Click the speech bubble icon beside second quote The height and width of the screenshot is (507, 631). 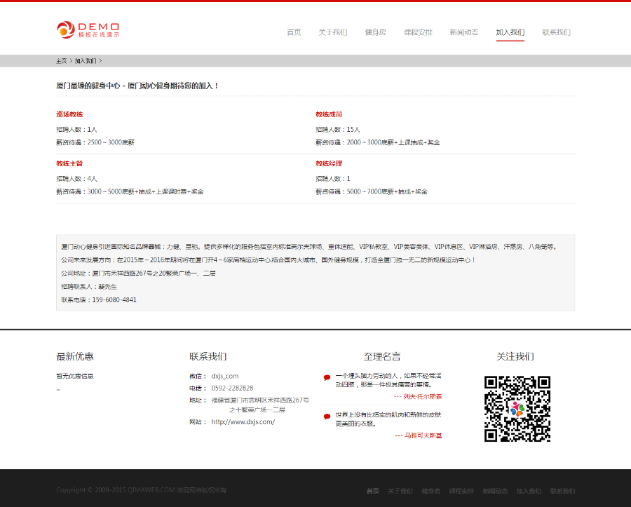tap(327, 417)
